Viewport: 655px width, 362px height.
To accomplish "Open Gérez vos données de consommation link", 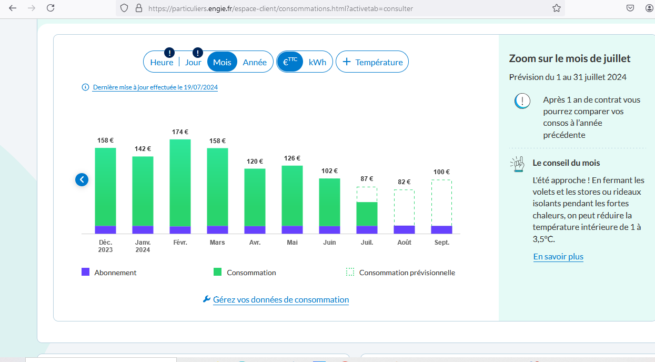I will pos(281,299).
